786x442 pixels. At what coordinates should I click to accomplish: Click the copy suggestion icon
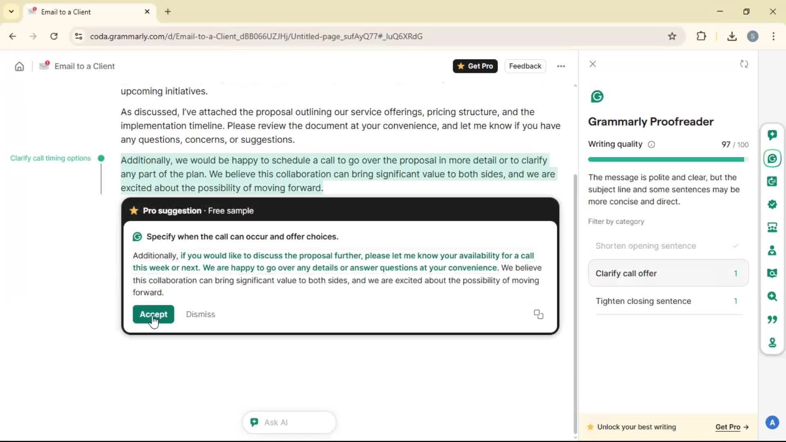pos(538,314)
